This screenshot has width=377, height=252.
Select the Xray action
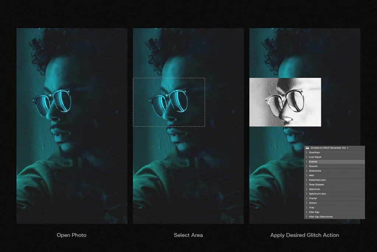click(x=312, y=207)
